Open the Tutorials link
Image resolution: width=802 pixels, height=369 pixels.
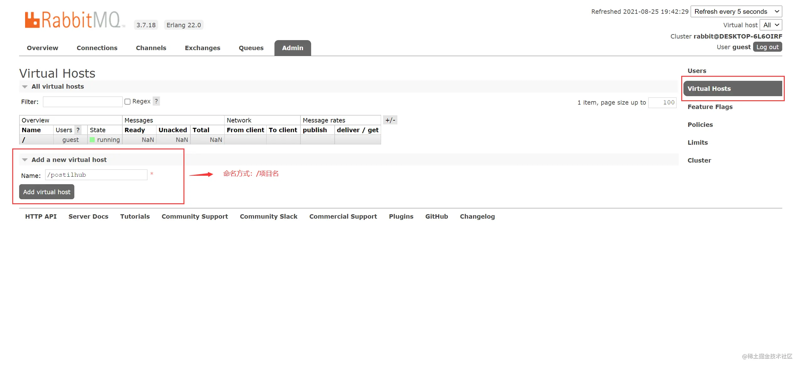[x=135, y=216]
